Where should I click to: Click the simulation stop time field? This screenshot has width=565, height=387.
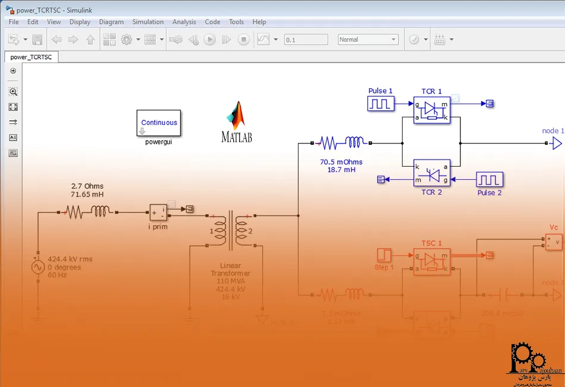point(306,40)
